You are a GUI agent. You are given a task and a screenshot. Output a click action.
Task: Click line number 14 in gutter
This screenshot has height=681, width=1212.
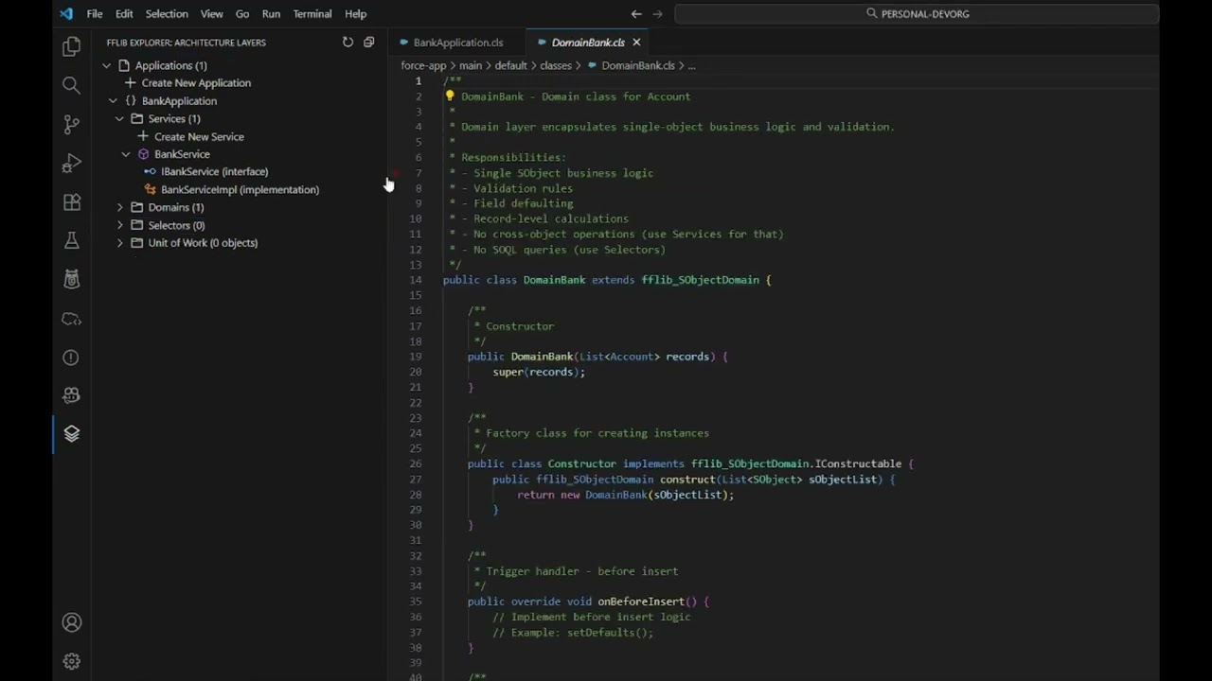416,280
